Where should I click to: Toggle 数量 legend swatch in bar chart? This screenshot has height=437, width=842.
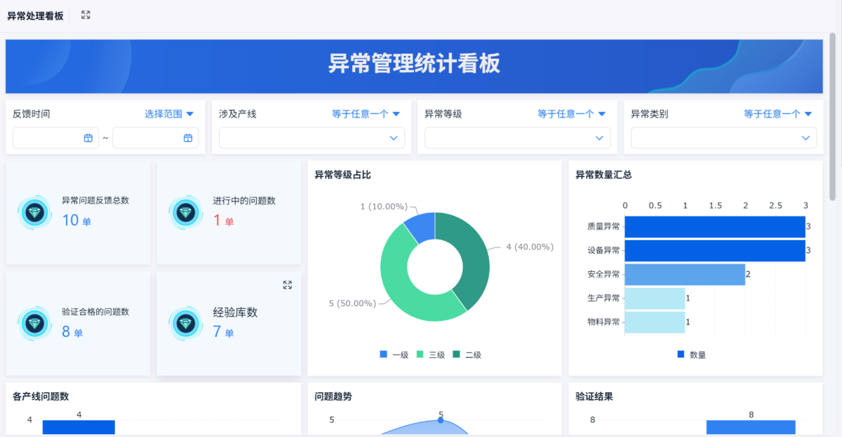tap(681, 354)
